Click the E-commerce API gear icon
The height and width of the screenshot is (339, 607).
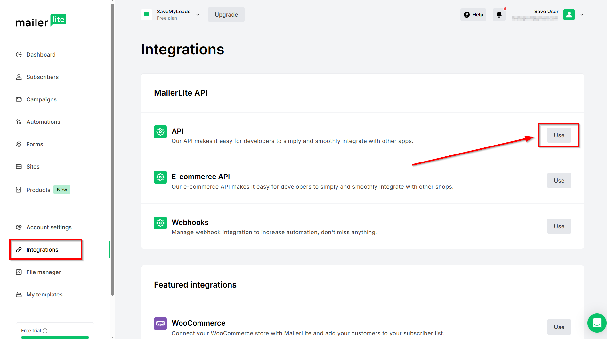coord(160,177)
